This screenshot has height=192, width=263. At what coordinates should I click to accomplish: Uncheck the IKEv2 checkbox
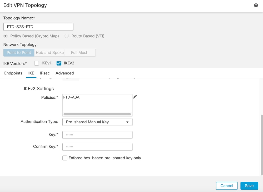click(x=59, y=63)
